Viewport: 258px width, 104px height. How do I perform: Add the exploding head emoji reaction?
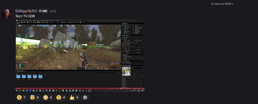coord(34,98)
